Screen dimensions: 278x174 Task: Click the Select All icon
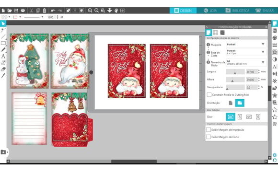click(x=69, y=11)
